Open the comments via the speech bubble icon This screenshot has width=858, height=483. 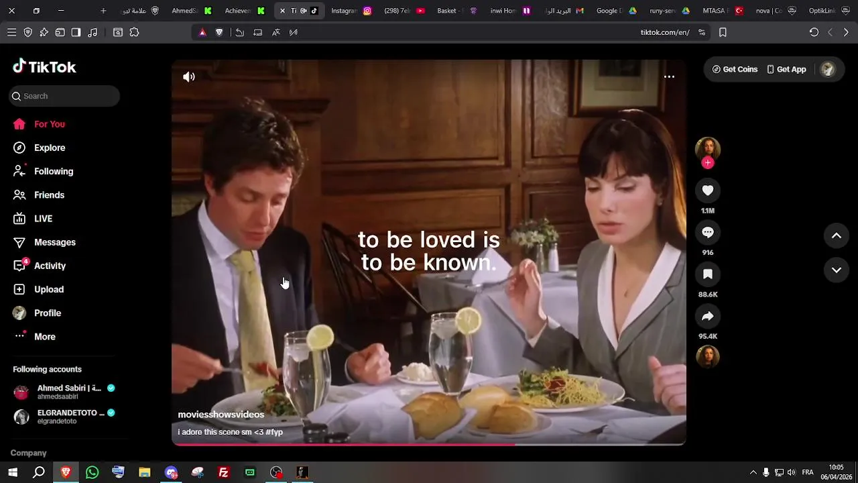tap(708, 233)
